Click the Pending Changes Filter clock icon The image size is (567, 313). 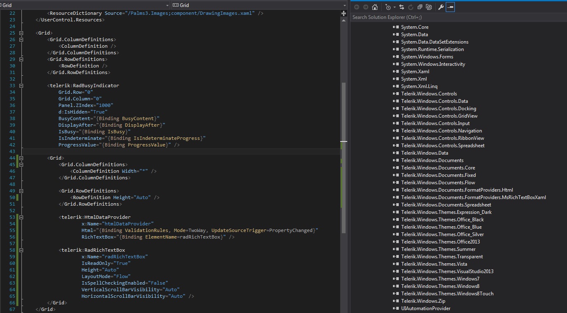388,7
